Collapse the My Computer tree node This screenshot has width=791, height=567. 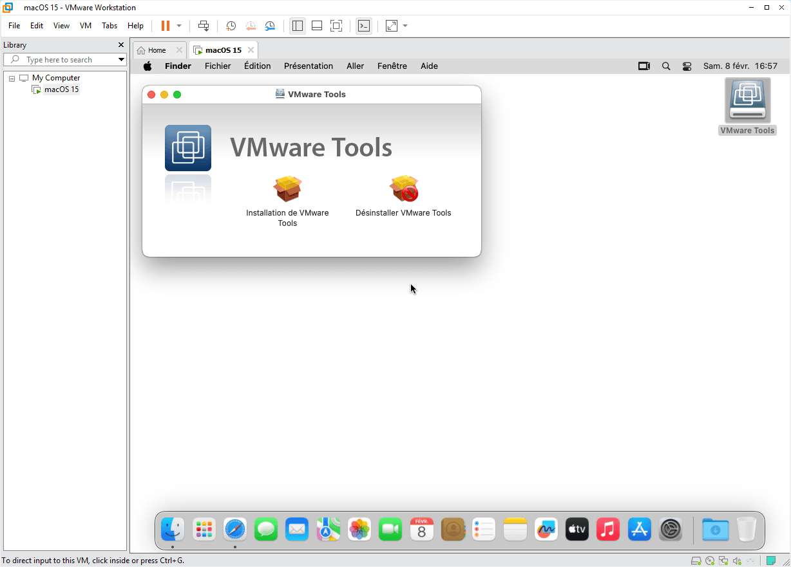coord(12,78)
